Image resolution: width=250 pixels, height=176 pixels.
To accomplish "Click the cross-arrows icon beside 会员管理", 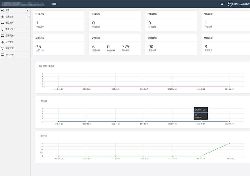I will click(x=2, y=17).
